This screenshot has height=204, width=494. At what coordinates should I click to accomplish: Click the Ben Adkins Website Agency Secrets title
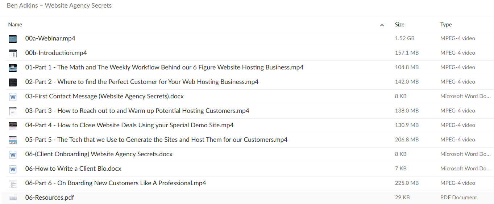59,5
